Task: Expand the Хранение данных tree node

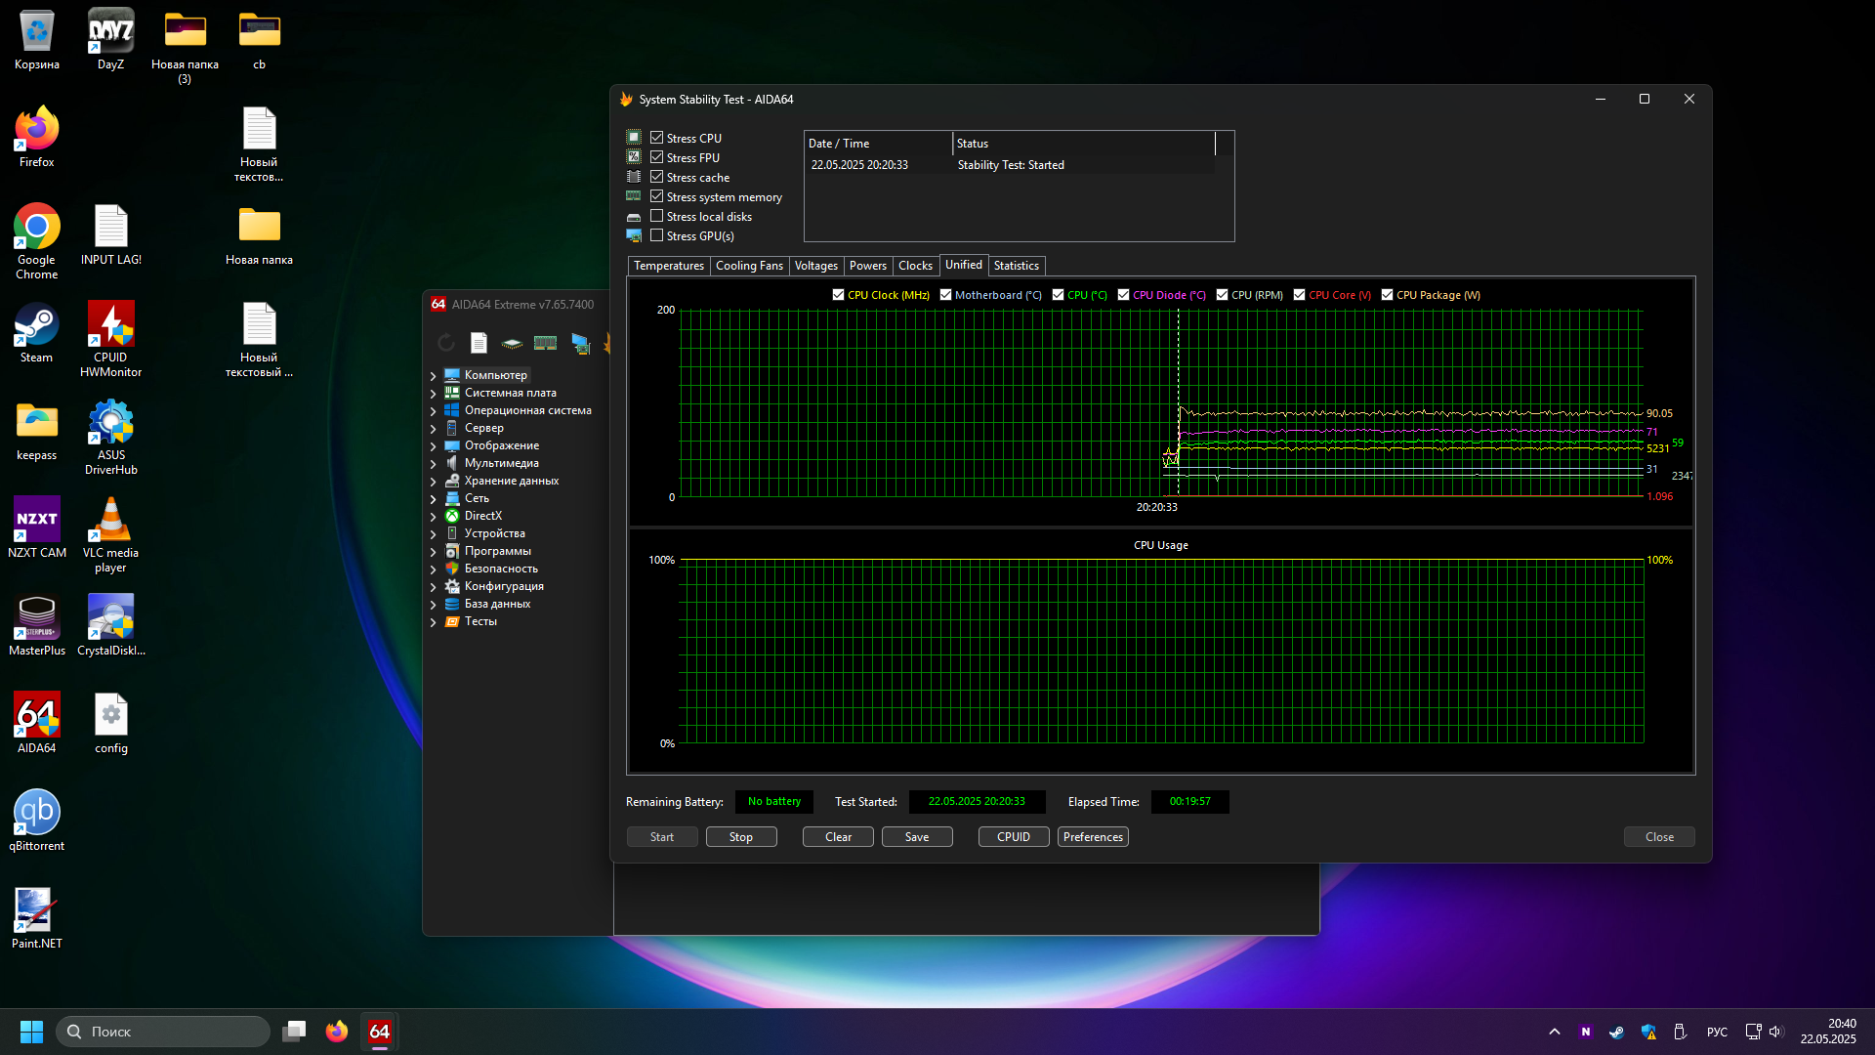Action: point(433,481)
